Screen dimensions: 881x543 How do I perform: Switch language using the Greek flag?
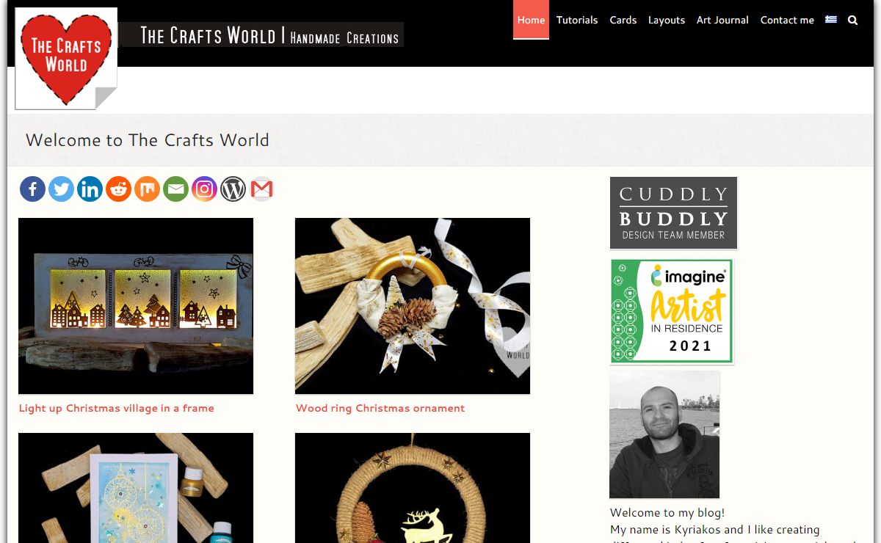(831, 20)
